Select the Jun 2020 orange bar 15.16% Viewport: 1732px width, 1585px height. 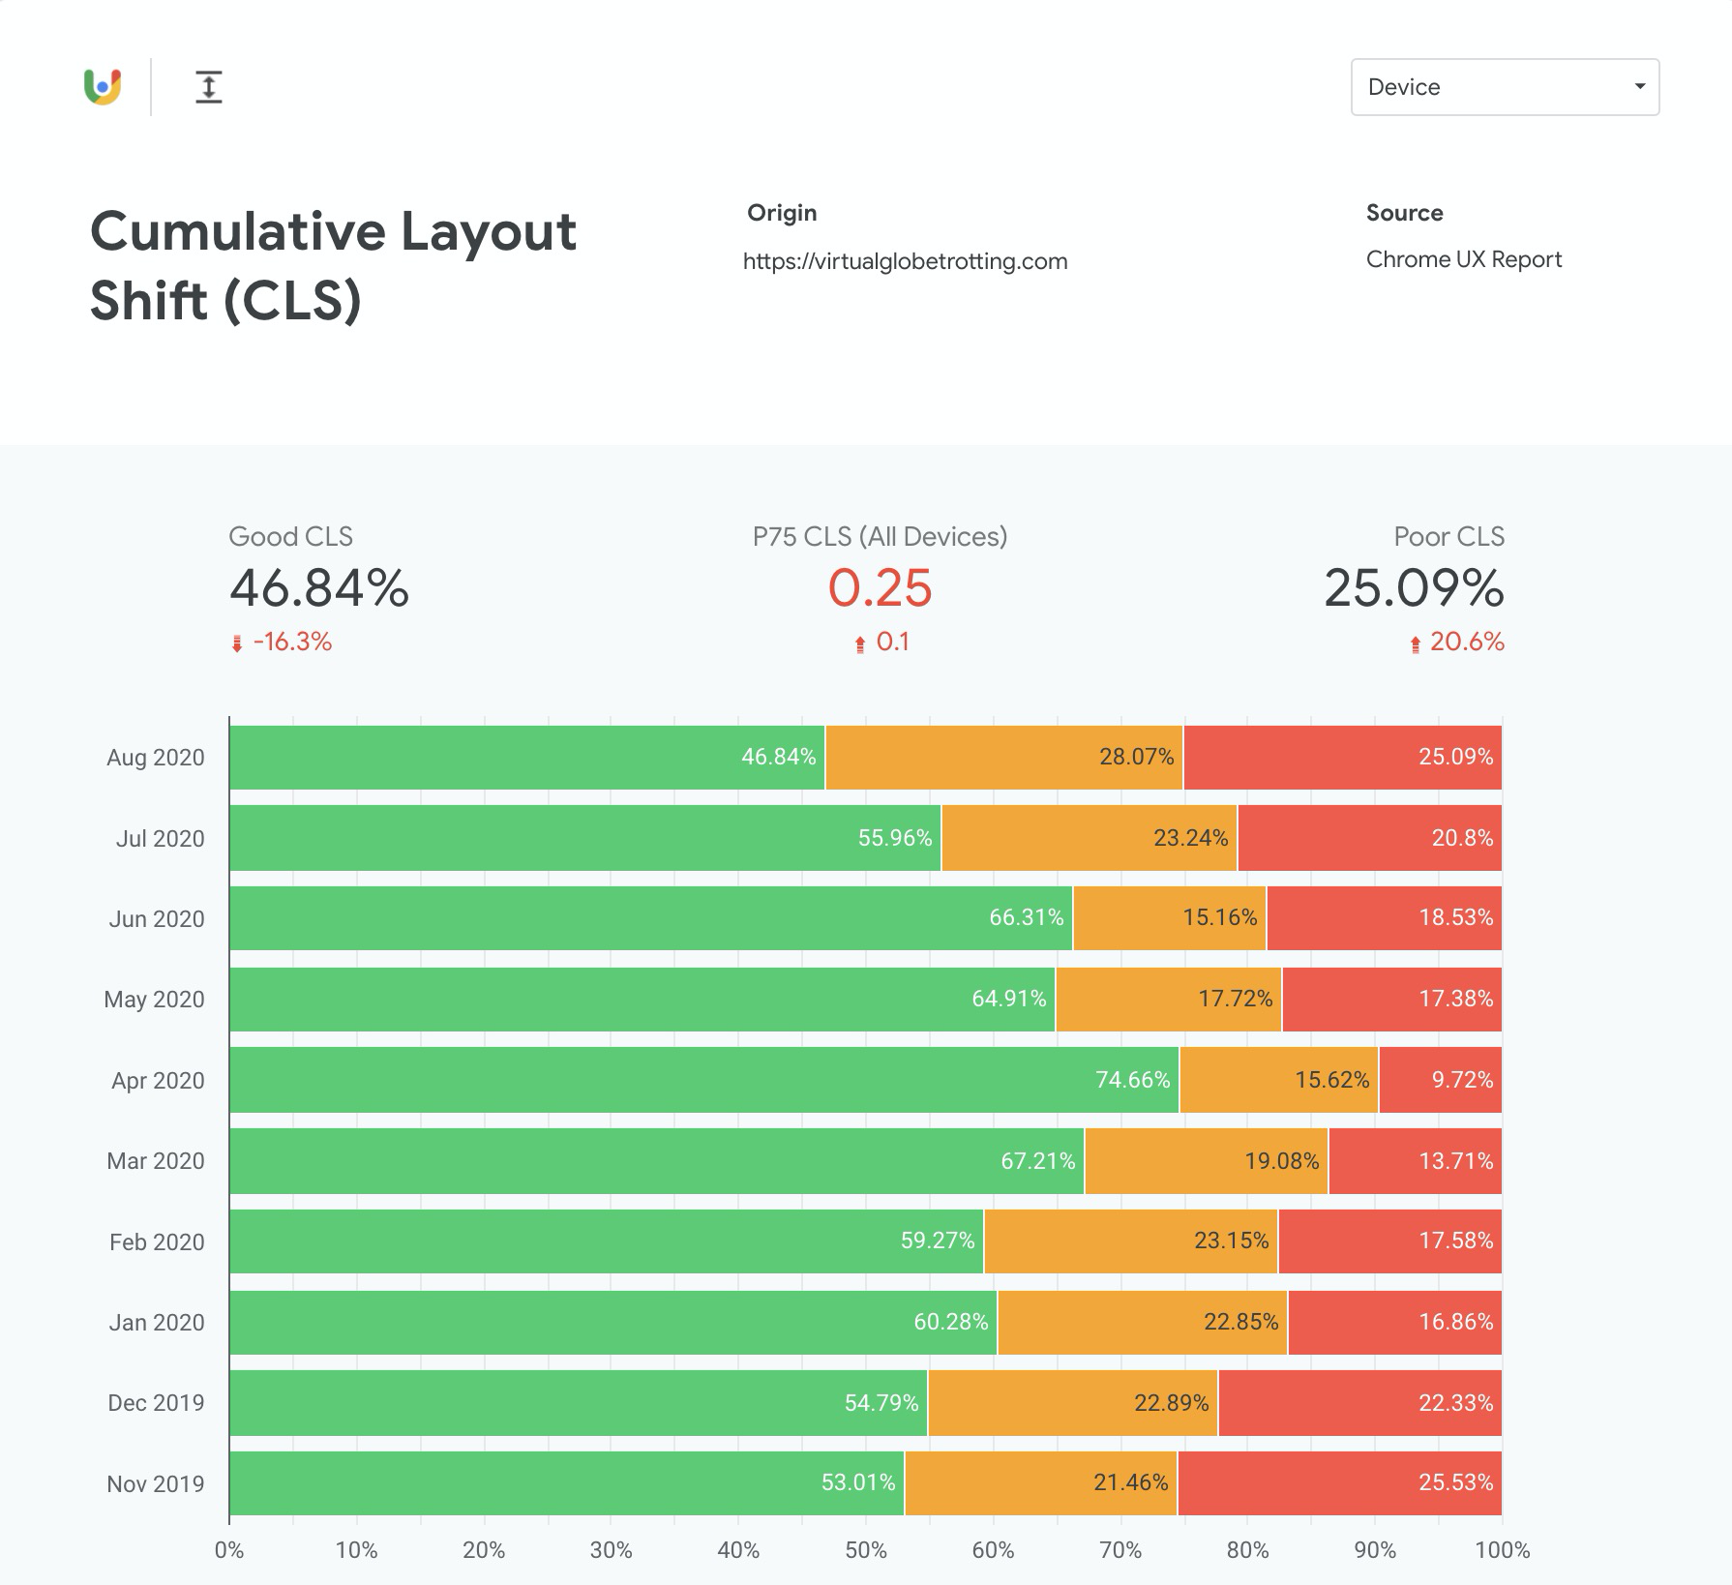[1170, 917]
